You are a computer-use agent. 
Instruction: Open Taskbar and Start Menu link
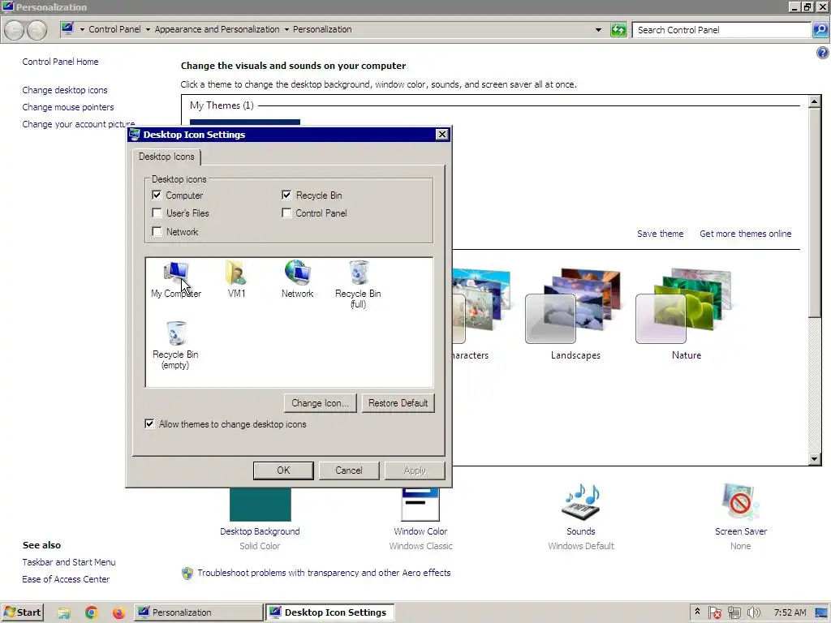(x=69, y=562)
